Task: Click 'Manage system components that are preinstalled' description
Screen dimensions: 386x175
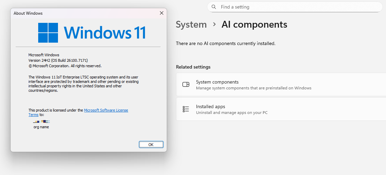Action: coord(254,88)
